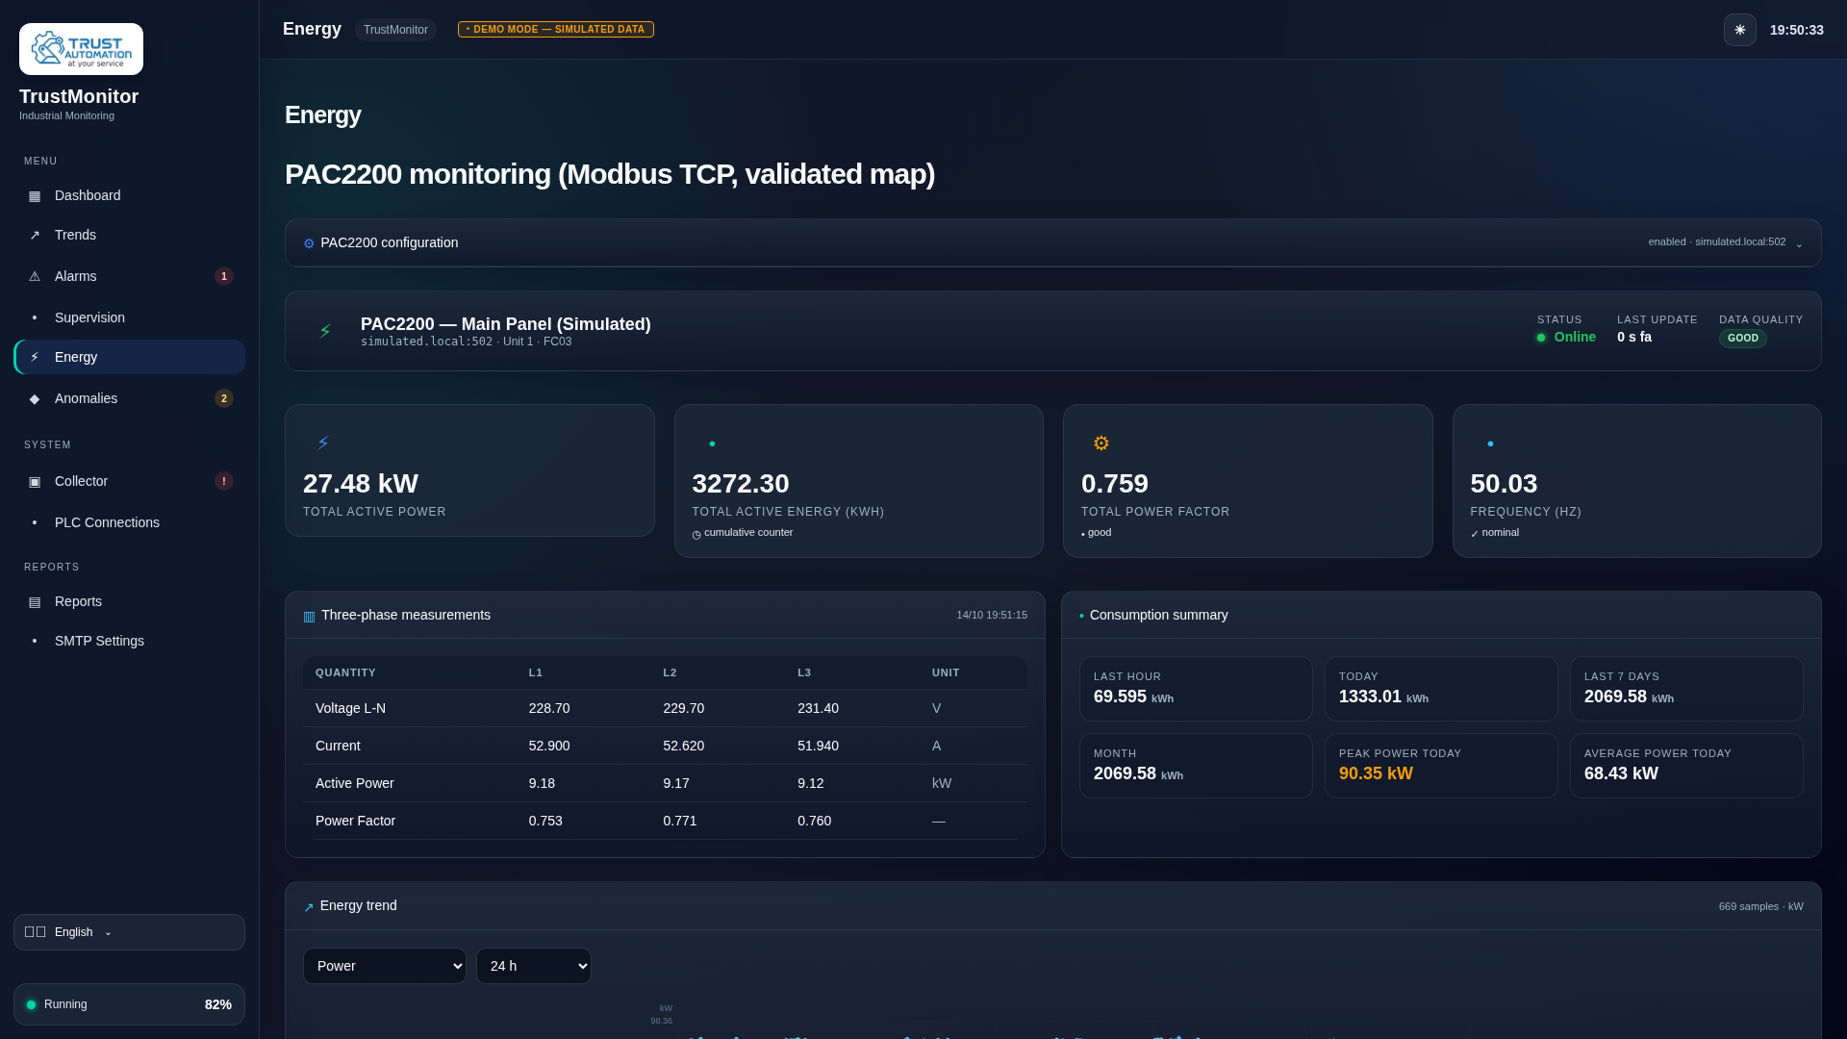
Task: Open the English language selector
Action: pos(129,932)
